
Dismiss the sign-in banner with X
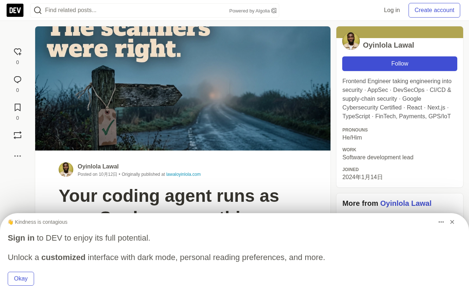[452, 222]
